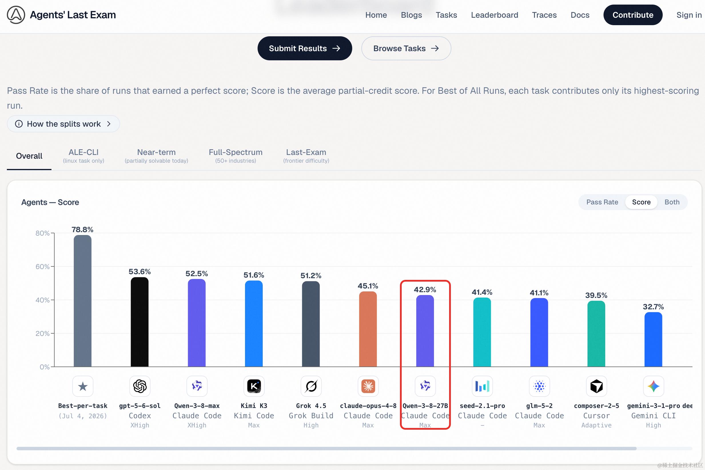
Task: Show Both pass rate and score
Action: point(672,202)
